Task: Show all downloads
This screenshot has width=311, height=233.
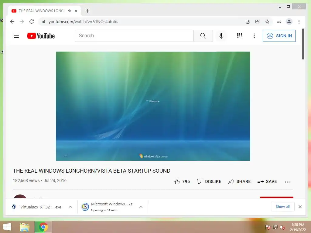Action: click(x=283, y=207)
